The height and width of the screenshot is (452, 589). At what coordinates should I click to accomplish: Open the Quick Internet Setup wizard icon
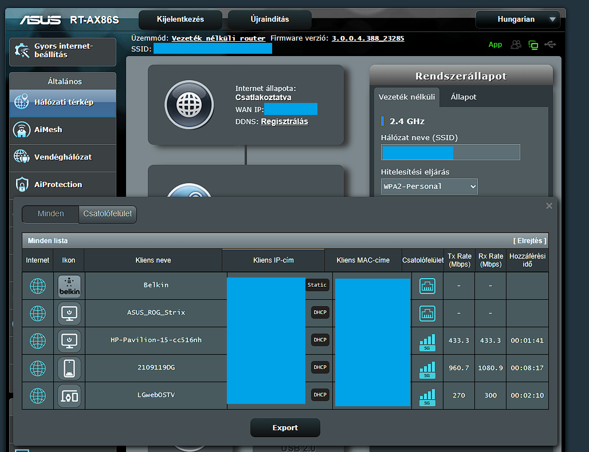[x=22, y=50]
